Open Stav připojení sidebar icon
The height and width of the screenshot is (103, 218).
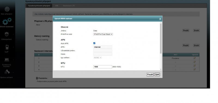pos(7,9)
